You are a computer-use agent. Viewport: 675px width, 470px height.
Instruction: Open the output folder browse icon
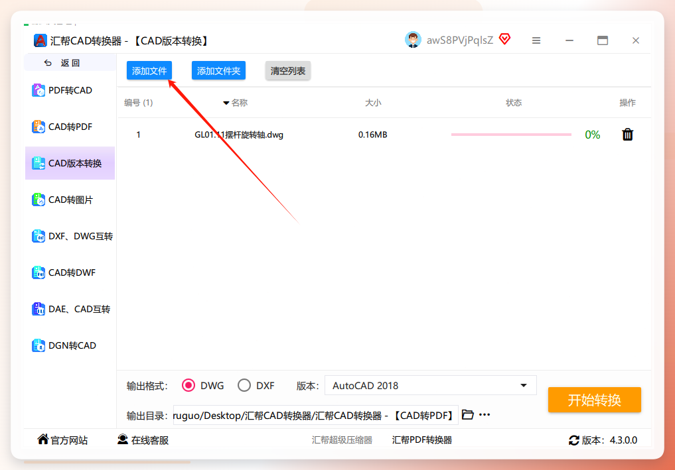[x=467, y=414]
